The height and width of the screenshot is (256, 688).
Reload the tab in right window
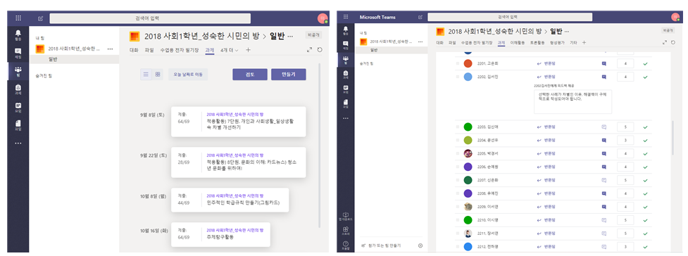point(673,42)
